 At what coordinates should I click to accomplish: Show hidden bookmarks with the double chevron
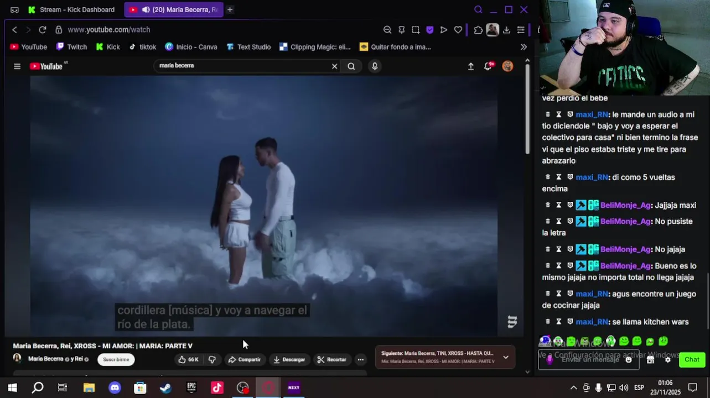pos(524,47)
